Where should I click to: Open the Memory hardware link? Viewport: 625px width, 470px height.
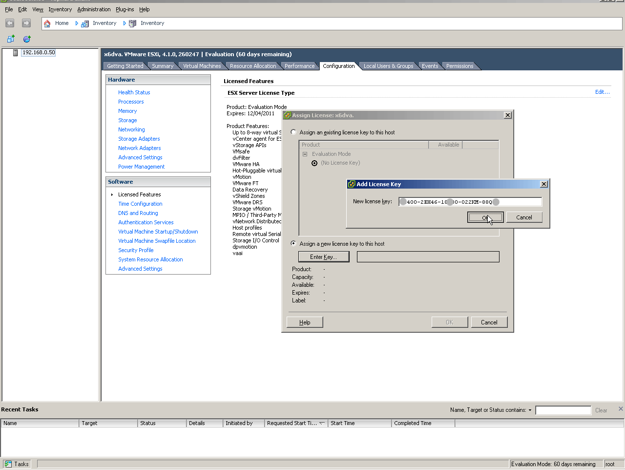tap(127, 111)
